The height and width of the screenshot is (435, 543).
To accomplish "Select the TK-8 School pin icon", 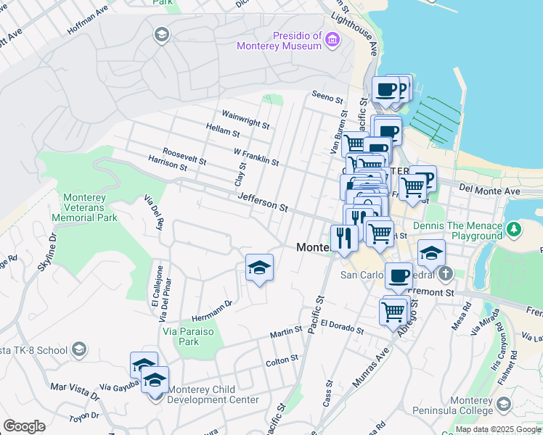I will coord(79,349).
